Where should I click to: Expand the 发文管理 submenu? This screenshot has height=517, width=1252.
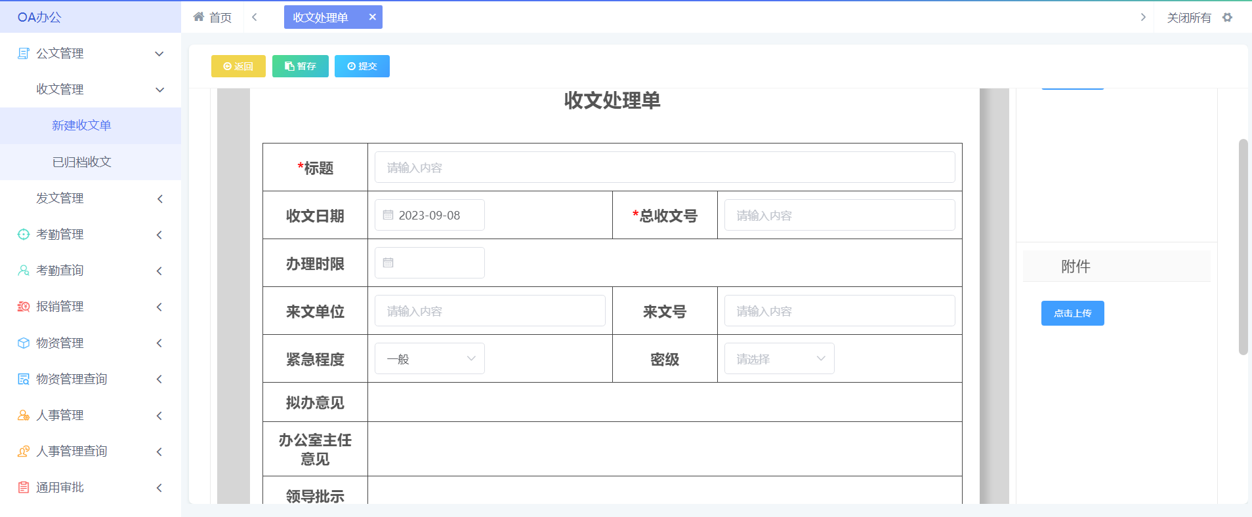pyautogui.click(x=159, y=199)
